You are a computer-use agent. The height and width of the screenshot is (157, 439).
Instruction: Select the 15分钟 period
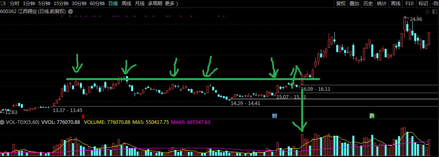[61, 4]
